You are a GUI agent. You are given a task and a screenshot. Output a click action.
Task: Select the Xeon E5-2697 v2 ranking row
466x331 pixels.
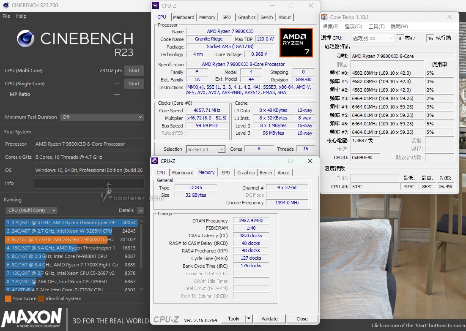[71, 273]
